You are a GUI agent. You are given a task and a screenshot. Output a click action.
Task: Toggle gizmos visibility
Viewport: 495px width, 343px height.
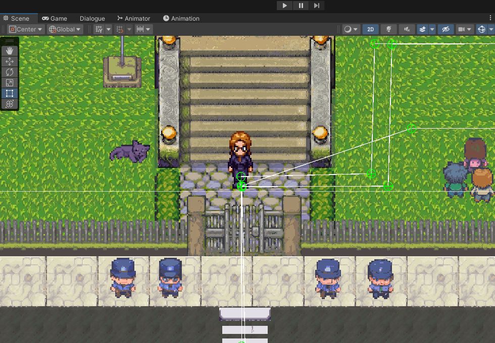point(481,29)
